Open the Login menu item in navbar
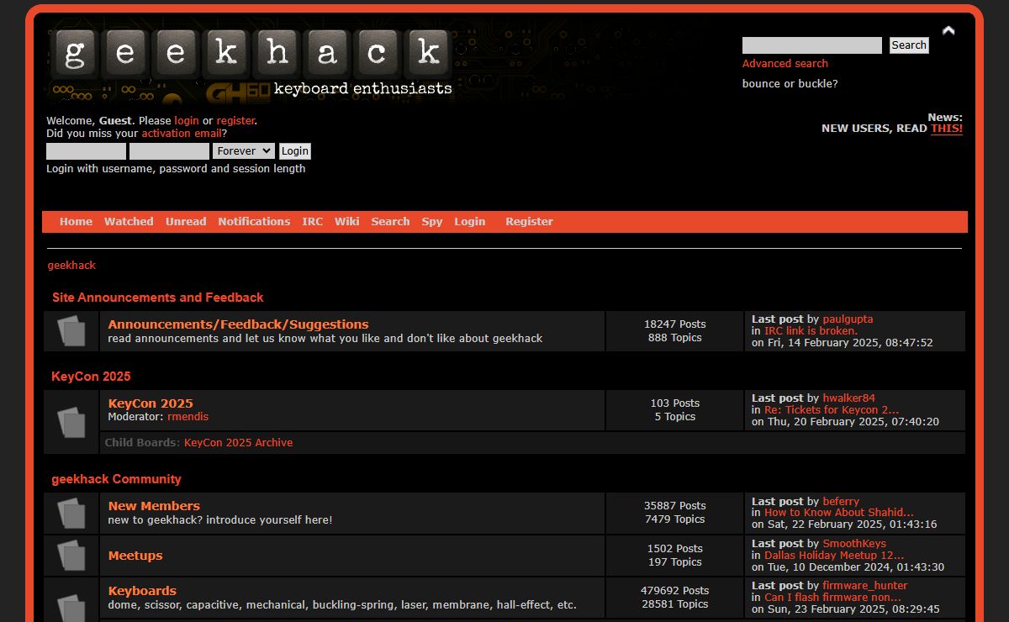 tap(470, 222)
